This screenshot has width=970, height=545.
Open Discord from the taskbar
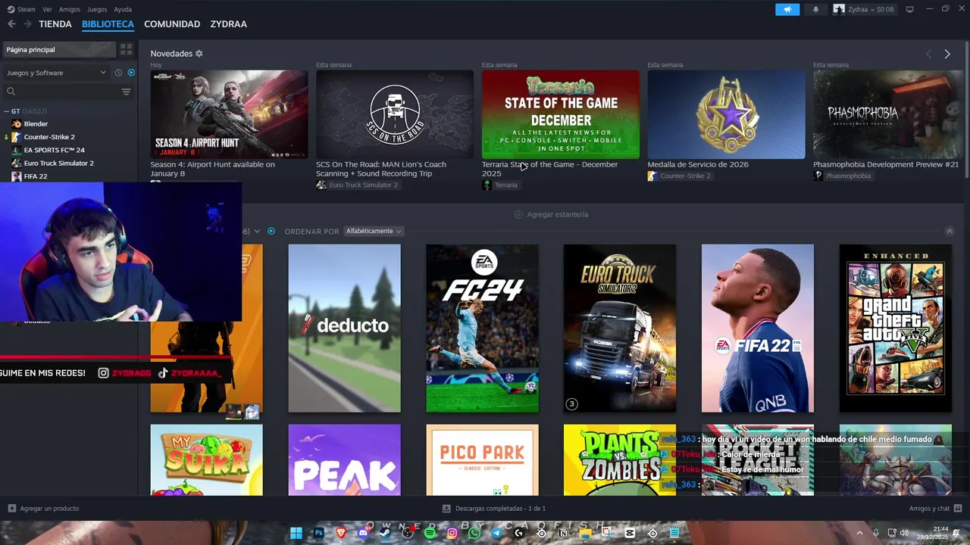(x=363, y=533)
